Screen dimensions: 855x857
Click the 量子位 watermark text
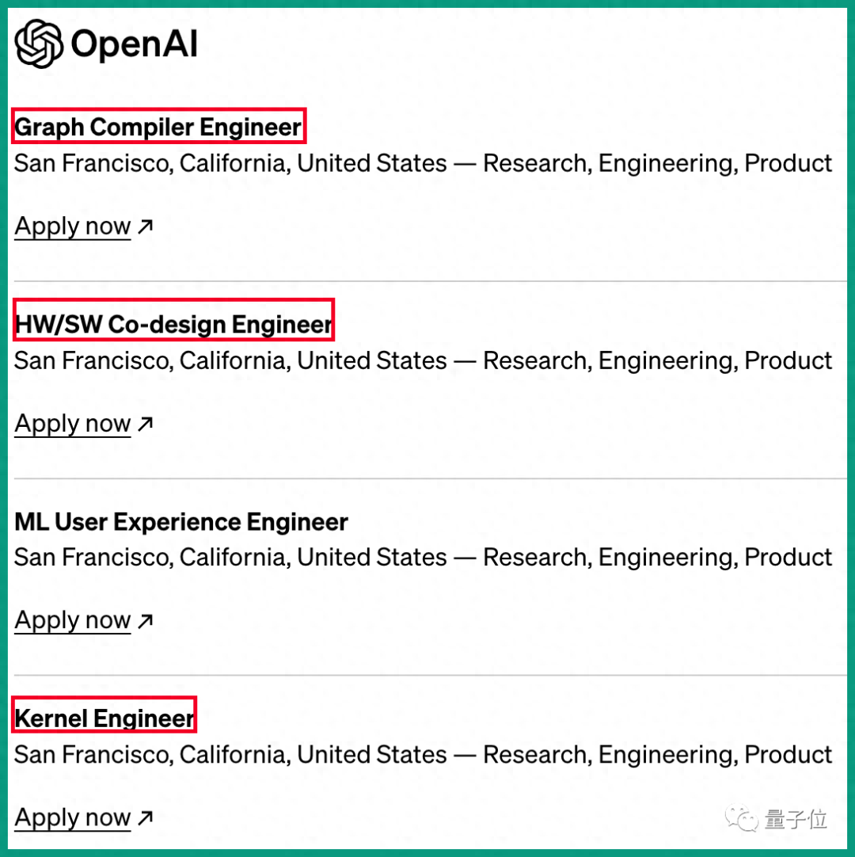pyautogui.click(x=795, y=818)
